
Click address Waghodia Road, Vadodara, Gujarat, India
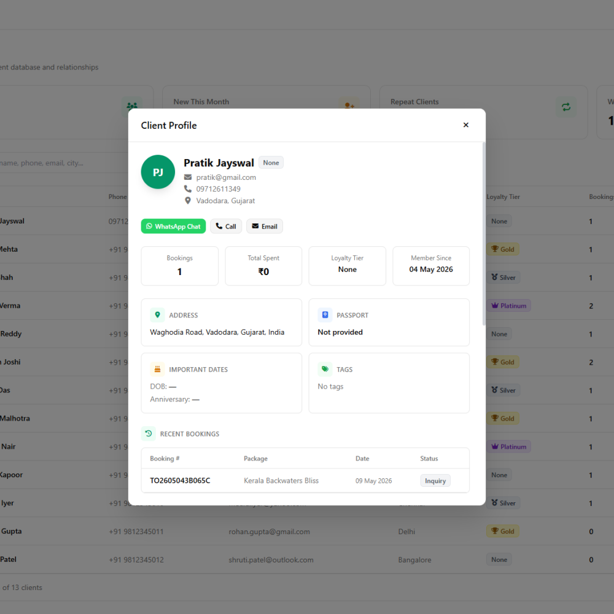(217, 332)
